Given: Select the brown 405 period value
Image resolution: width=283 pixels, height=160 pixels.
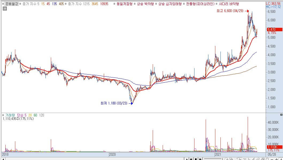Looking at the screenshot, I should pyautogui.click(x=61, y=4).
